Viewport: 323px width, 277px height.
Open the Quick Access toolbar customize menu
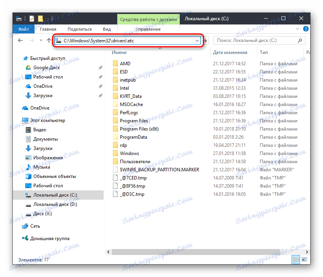click(47, 18)
